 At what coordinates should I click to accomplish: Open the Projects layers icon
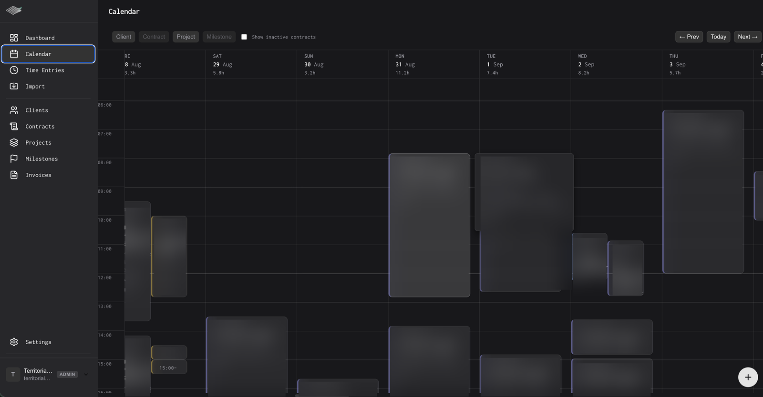click(x=14, y=142)
